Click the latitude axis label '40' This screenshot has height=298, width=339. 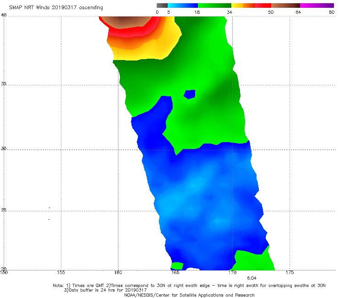(x=4, y=15)
